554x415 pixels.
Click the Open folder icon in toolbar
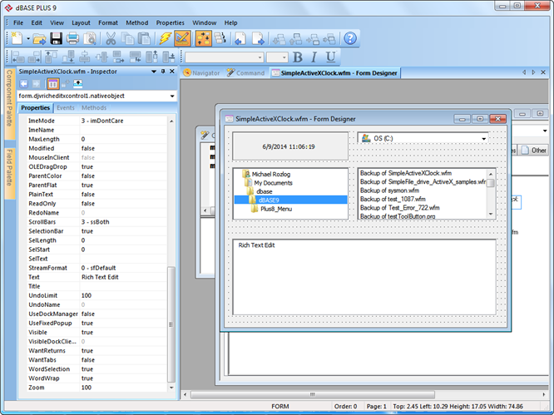click(x=38, y=38)
